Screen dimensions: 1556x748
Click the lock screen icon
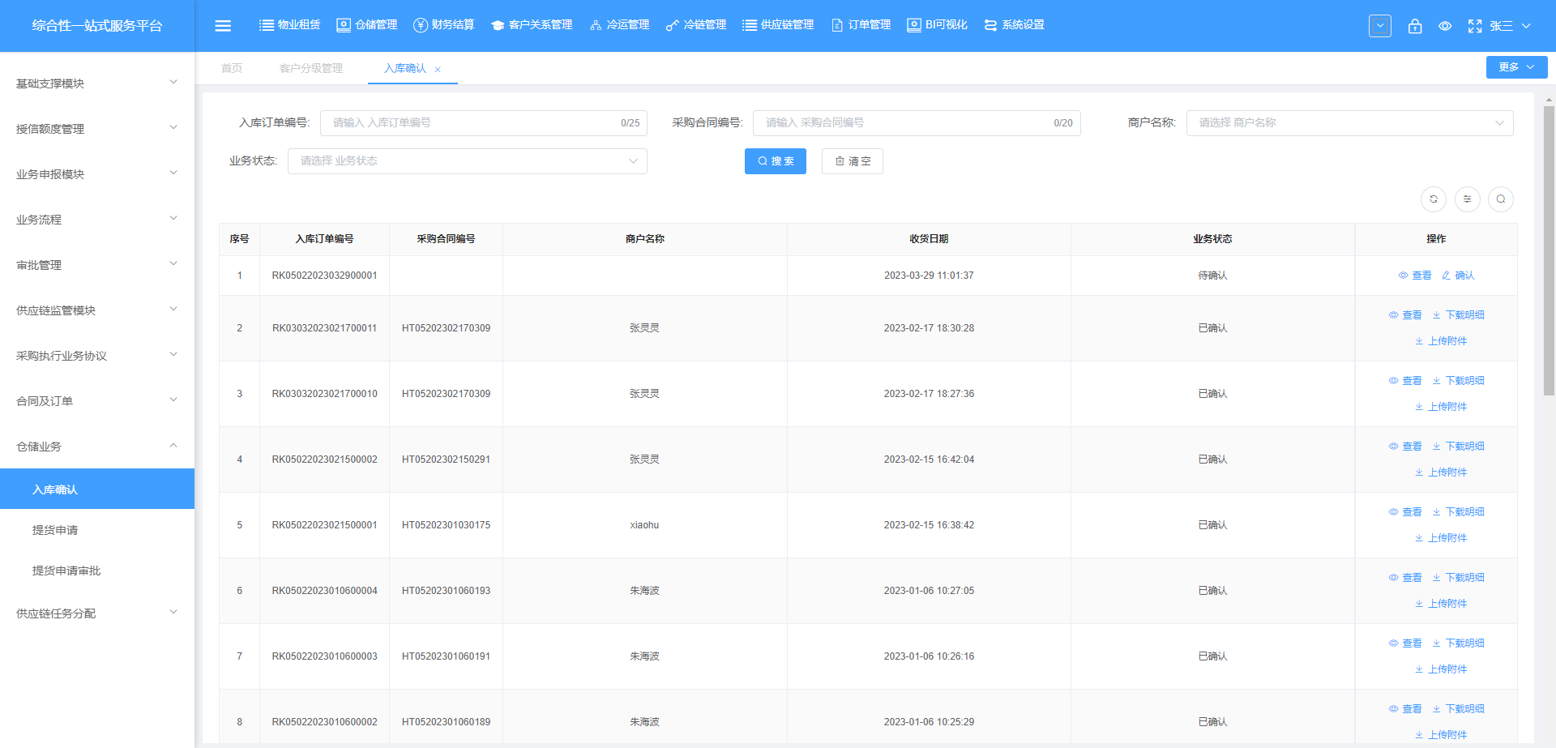(1415, 26)
